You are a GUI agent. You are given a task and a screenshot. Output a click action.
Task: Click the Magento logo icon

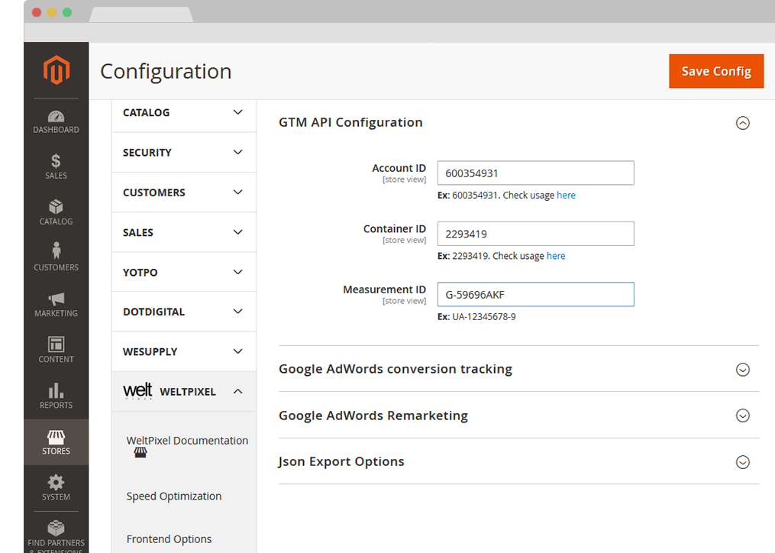pos(56,71)
